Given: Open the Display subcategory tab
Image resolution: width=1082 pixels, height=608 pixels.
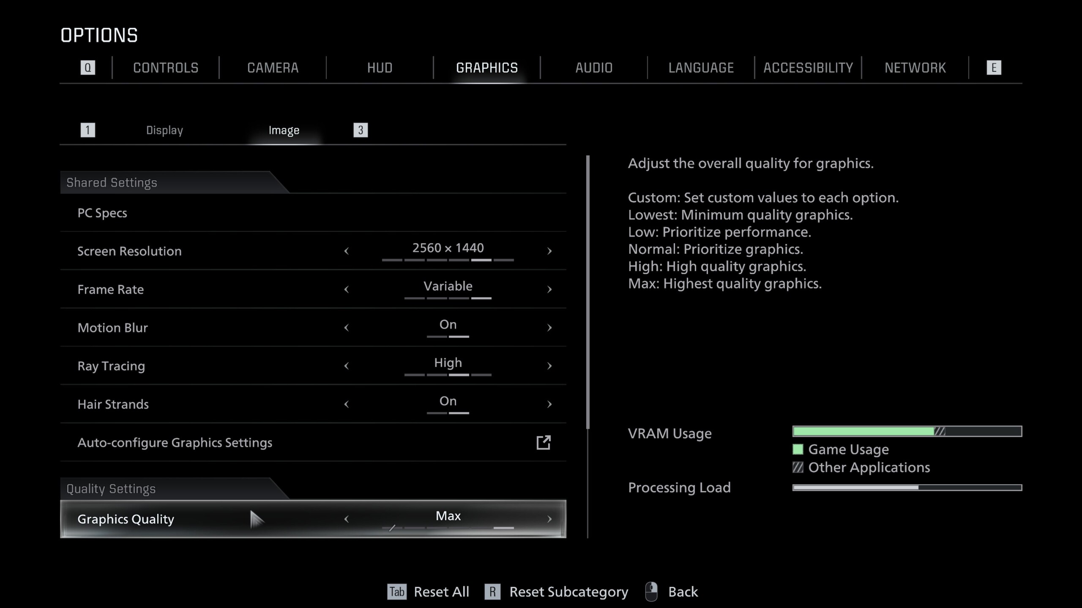Looking at the screenshot, I should pos(164,130).
